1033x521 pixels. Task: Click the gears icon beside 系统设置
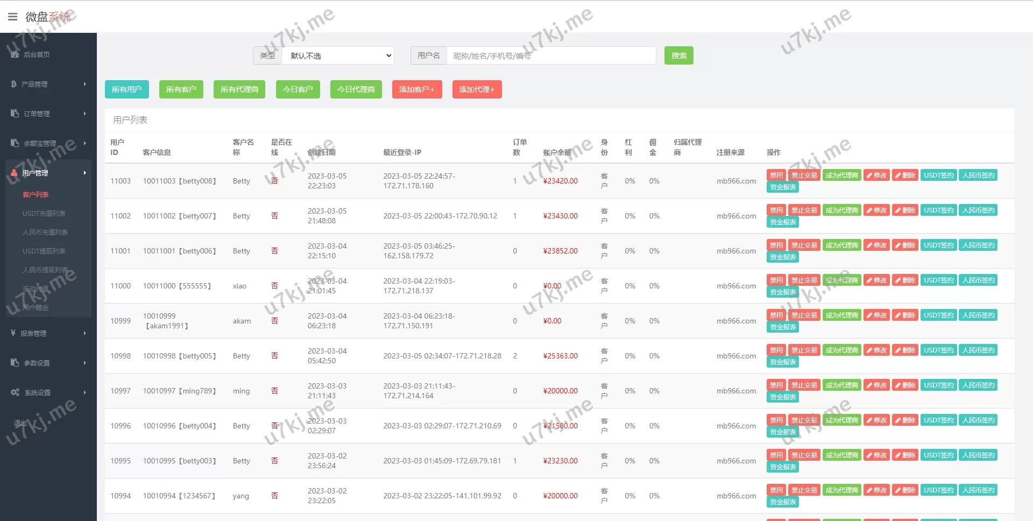tap(15, 392)
